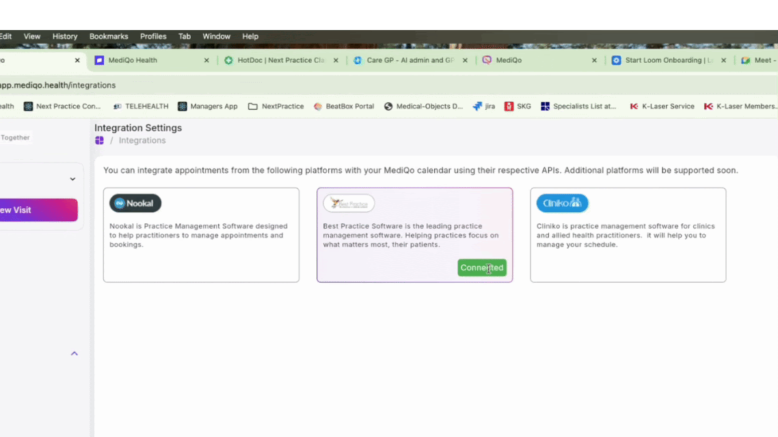Click the Loom tab favicon
This screenshot has width=778, height=437.
[616, 60]
